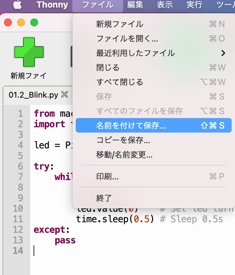The height and width of the screenshot is (275, 235).
Task: Choose コピーを保存… menu entry
Action: click(x=154, y=140)
